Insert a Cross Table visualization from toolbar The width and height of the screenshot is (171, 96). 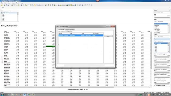point(50,5)
